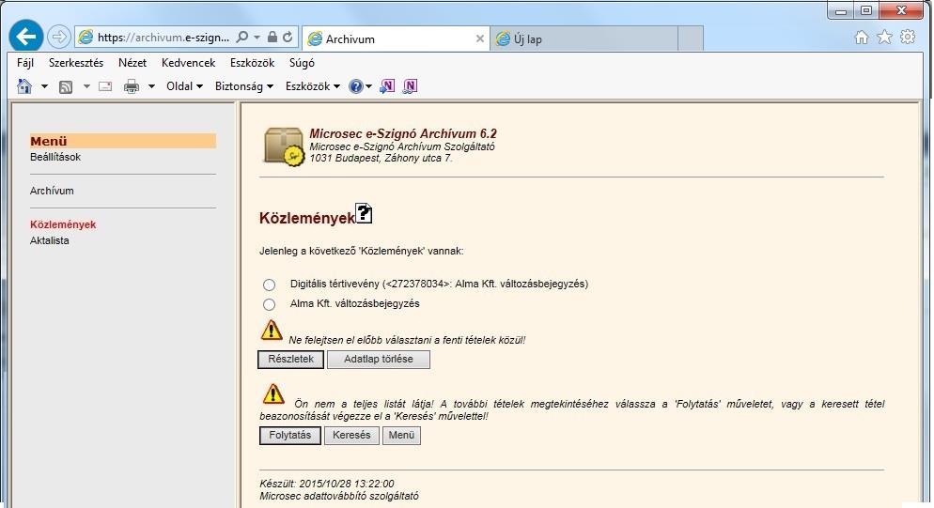Open a new tab with the blank tab button
Viewport: 934px width, 508px height.
691,39
